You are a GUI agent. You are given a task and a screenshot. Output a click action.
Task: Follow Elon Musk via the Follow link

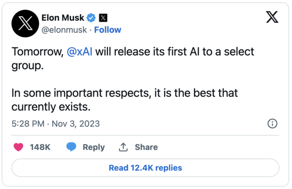(x=108, y=30)
